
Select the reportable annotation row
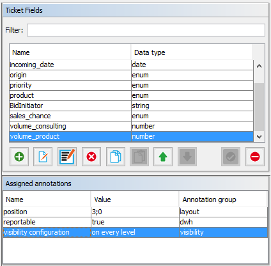point(135,222)
